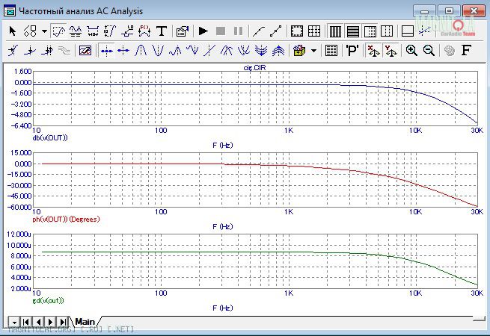Move cursor to High point
This screenshot has height=336, width=490.
tap(175, 50)
